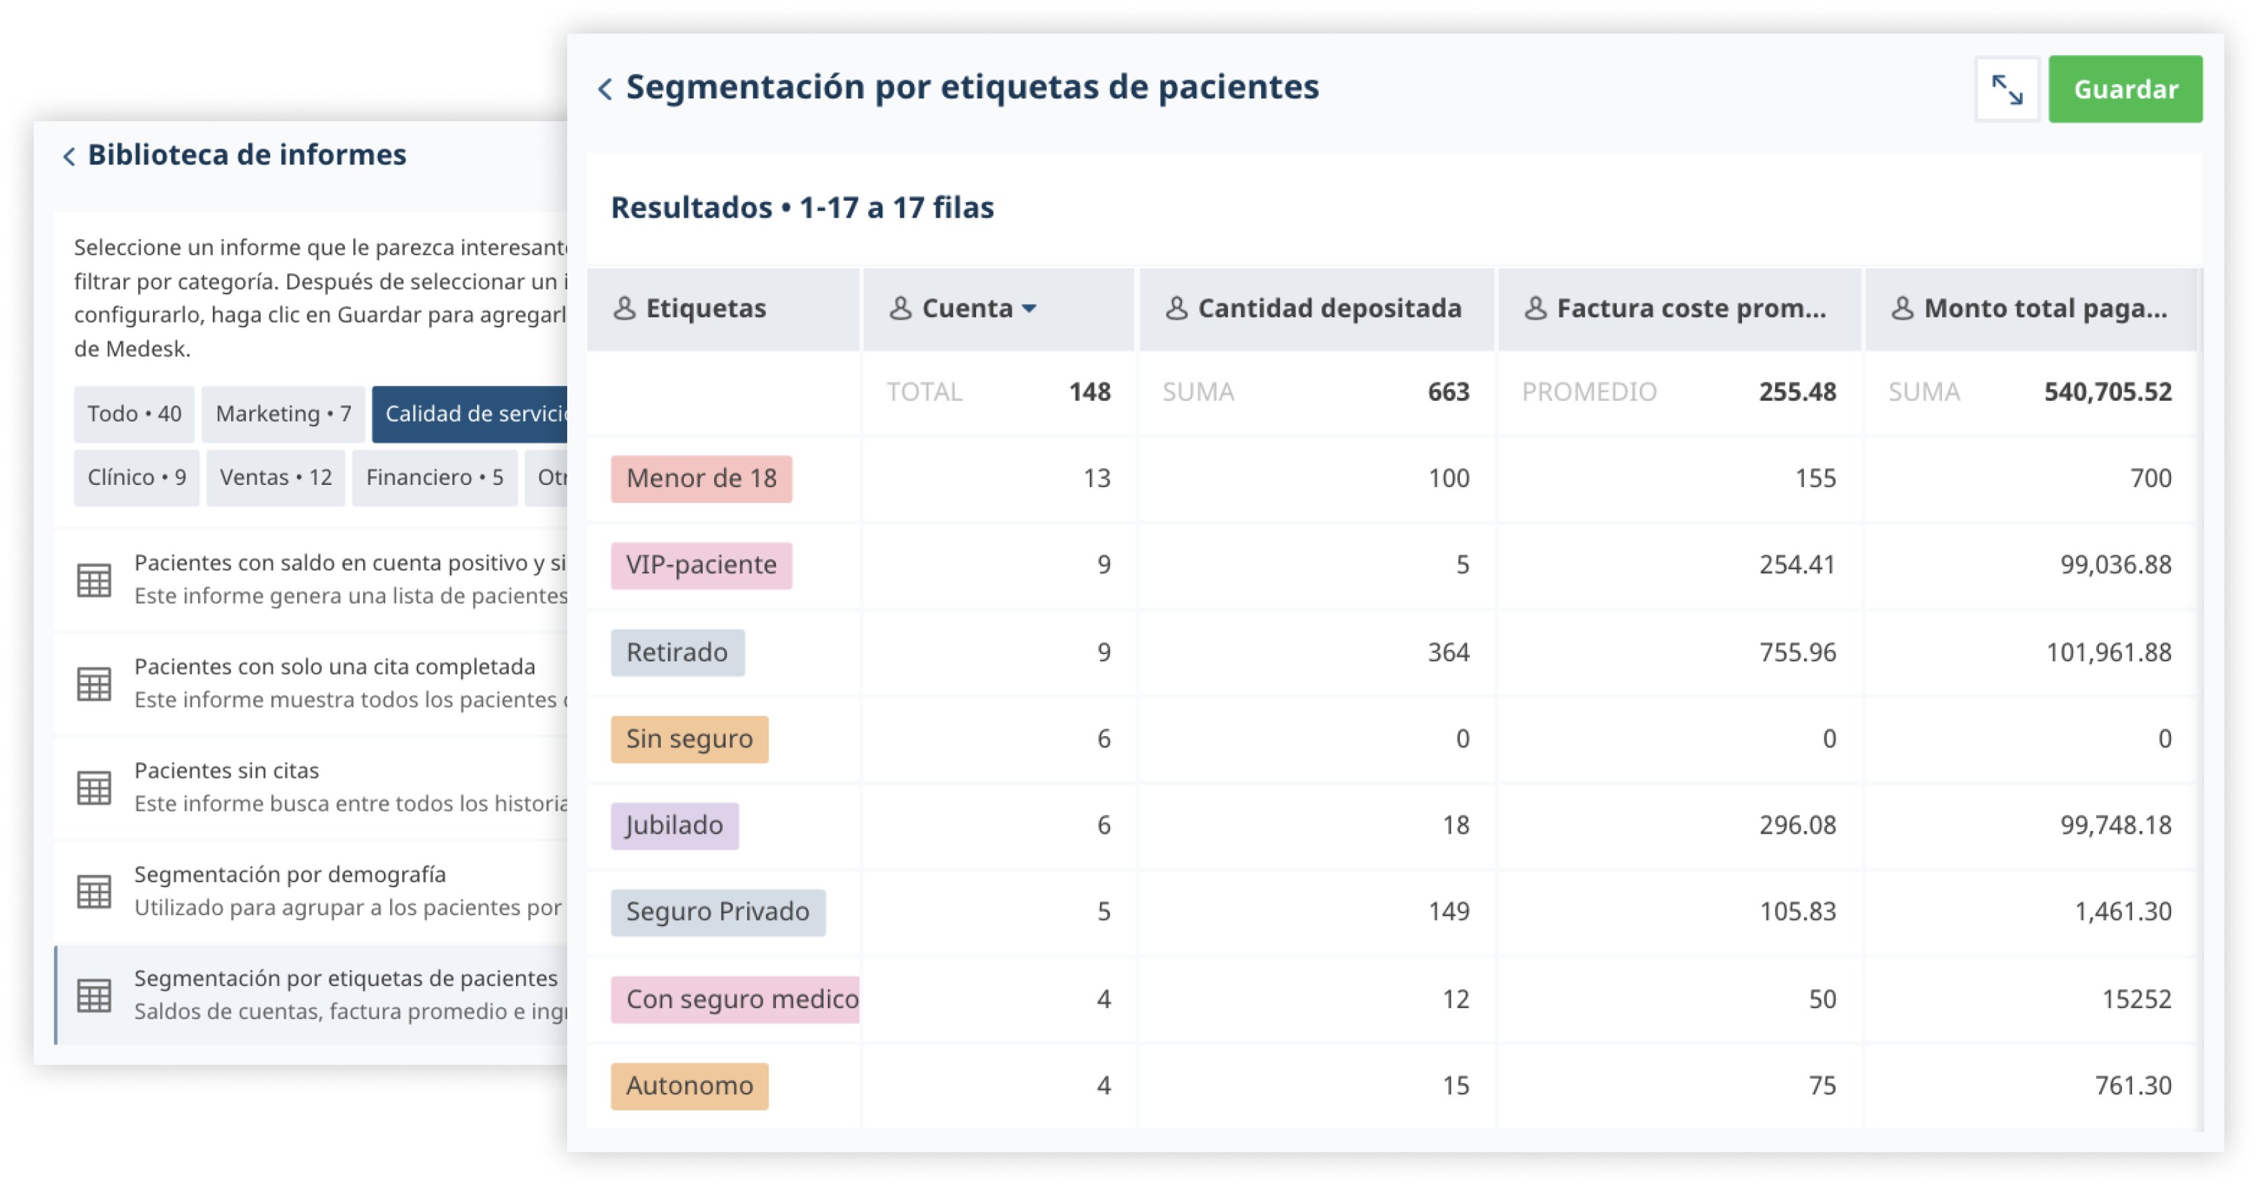Click the table icon beside Pacientes con solo una cita completada
Image resolution: width=2258 pixels, height=1186 pixels.
coord(94,683)
